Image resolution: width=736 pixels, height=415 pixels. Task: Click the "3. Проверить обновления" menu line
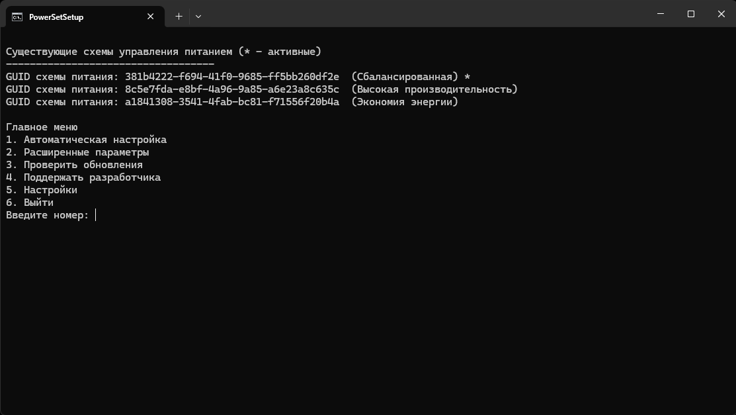pyautogui.click(x=74, y=165)
